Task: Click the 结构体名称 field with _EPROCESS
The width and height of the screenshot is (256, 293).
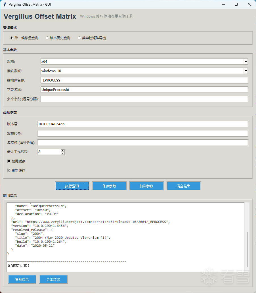Action: pos(144,80)
